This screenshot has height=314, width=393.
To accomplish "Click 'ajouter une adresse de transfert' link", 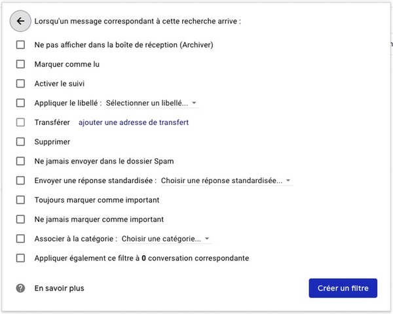I will pos(134,122).
